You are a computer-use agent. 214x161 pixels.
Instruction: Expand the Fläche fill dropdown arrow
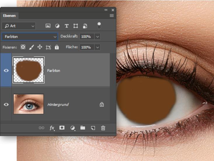[98, 47]
